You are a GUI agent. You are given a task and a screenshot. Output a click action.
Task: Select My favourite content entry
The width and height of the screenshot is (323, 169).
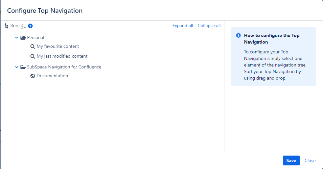pyautogui.click(x=58, y=47)
